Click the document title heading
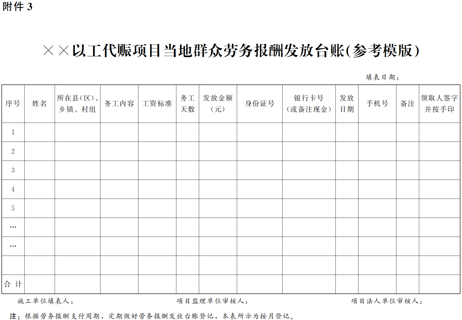The height and width of the screenshot is (320, 462). [x=231, y=51]
